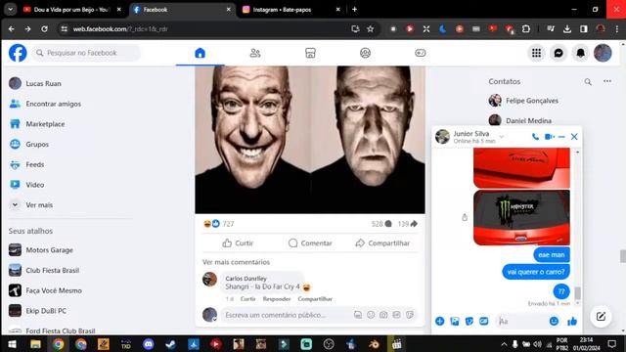Click the share icon beside the chat photo
Image resolution: width=626 pixels, height=352 pixels.
[x=465, y=217]
